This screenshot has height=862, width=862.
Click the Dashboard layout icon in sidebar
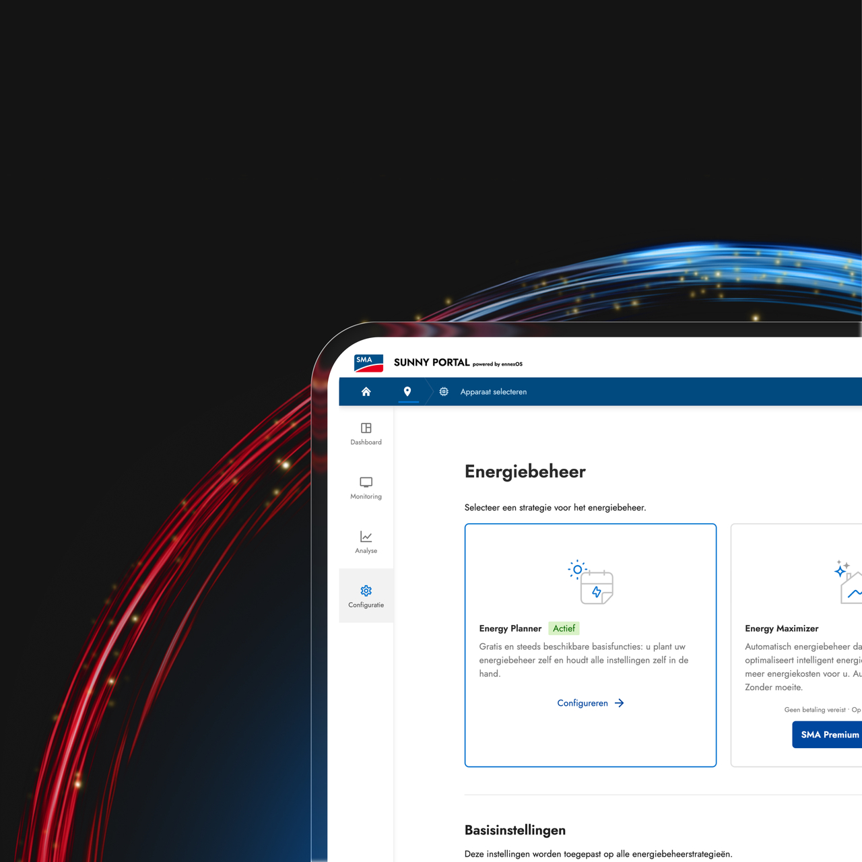point(366,428)
